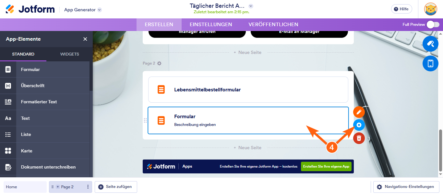
Task: Open Page 2 settings gear
Action: point(159,63)
